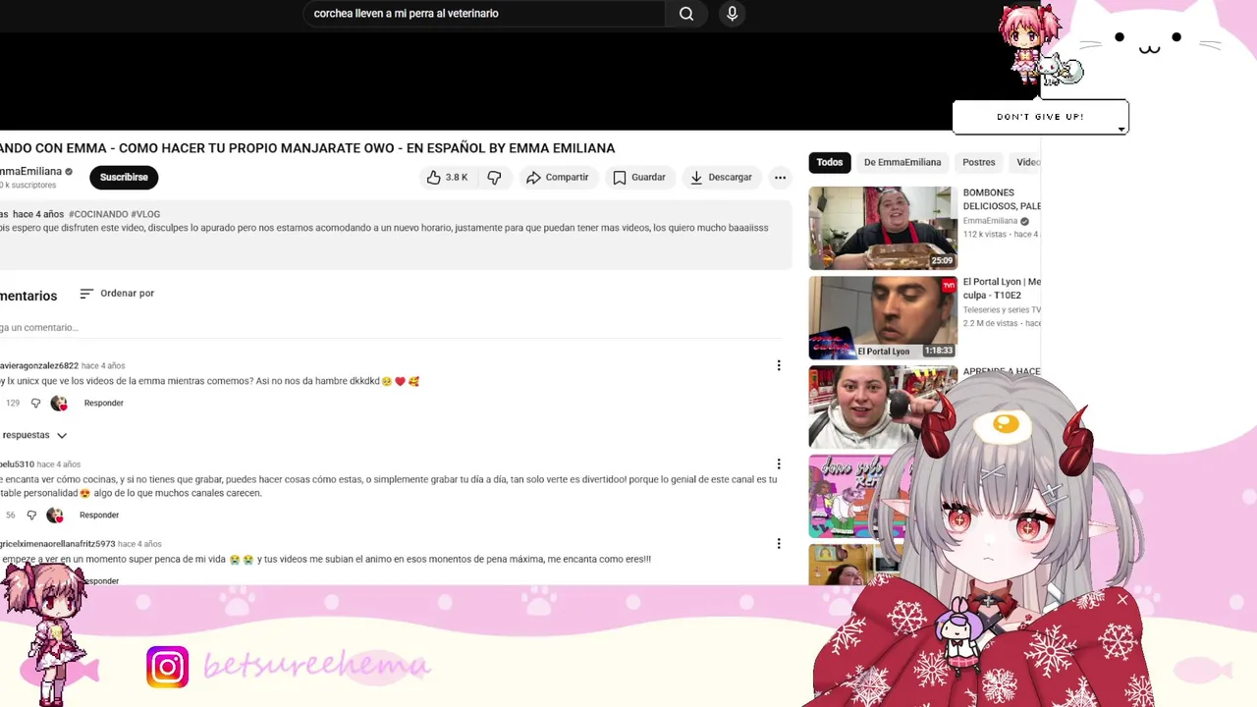1257x707 pixels.
Task: Click the 112 k vistas view count
Action: pos(984,235)
